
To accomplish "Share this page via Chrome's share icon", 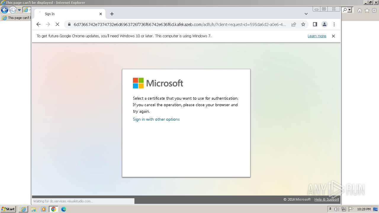I will tap(294, 25).
